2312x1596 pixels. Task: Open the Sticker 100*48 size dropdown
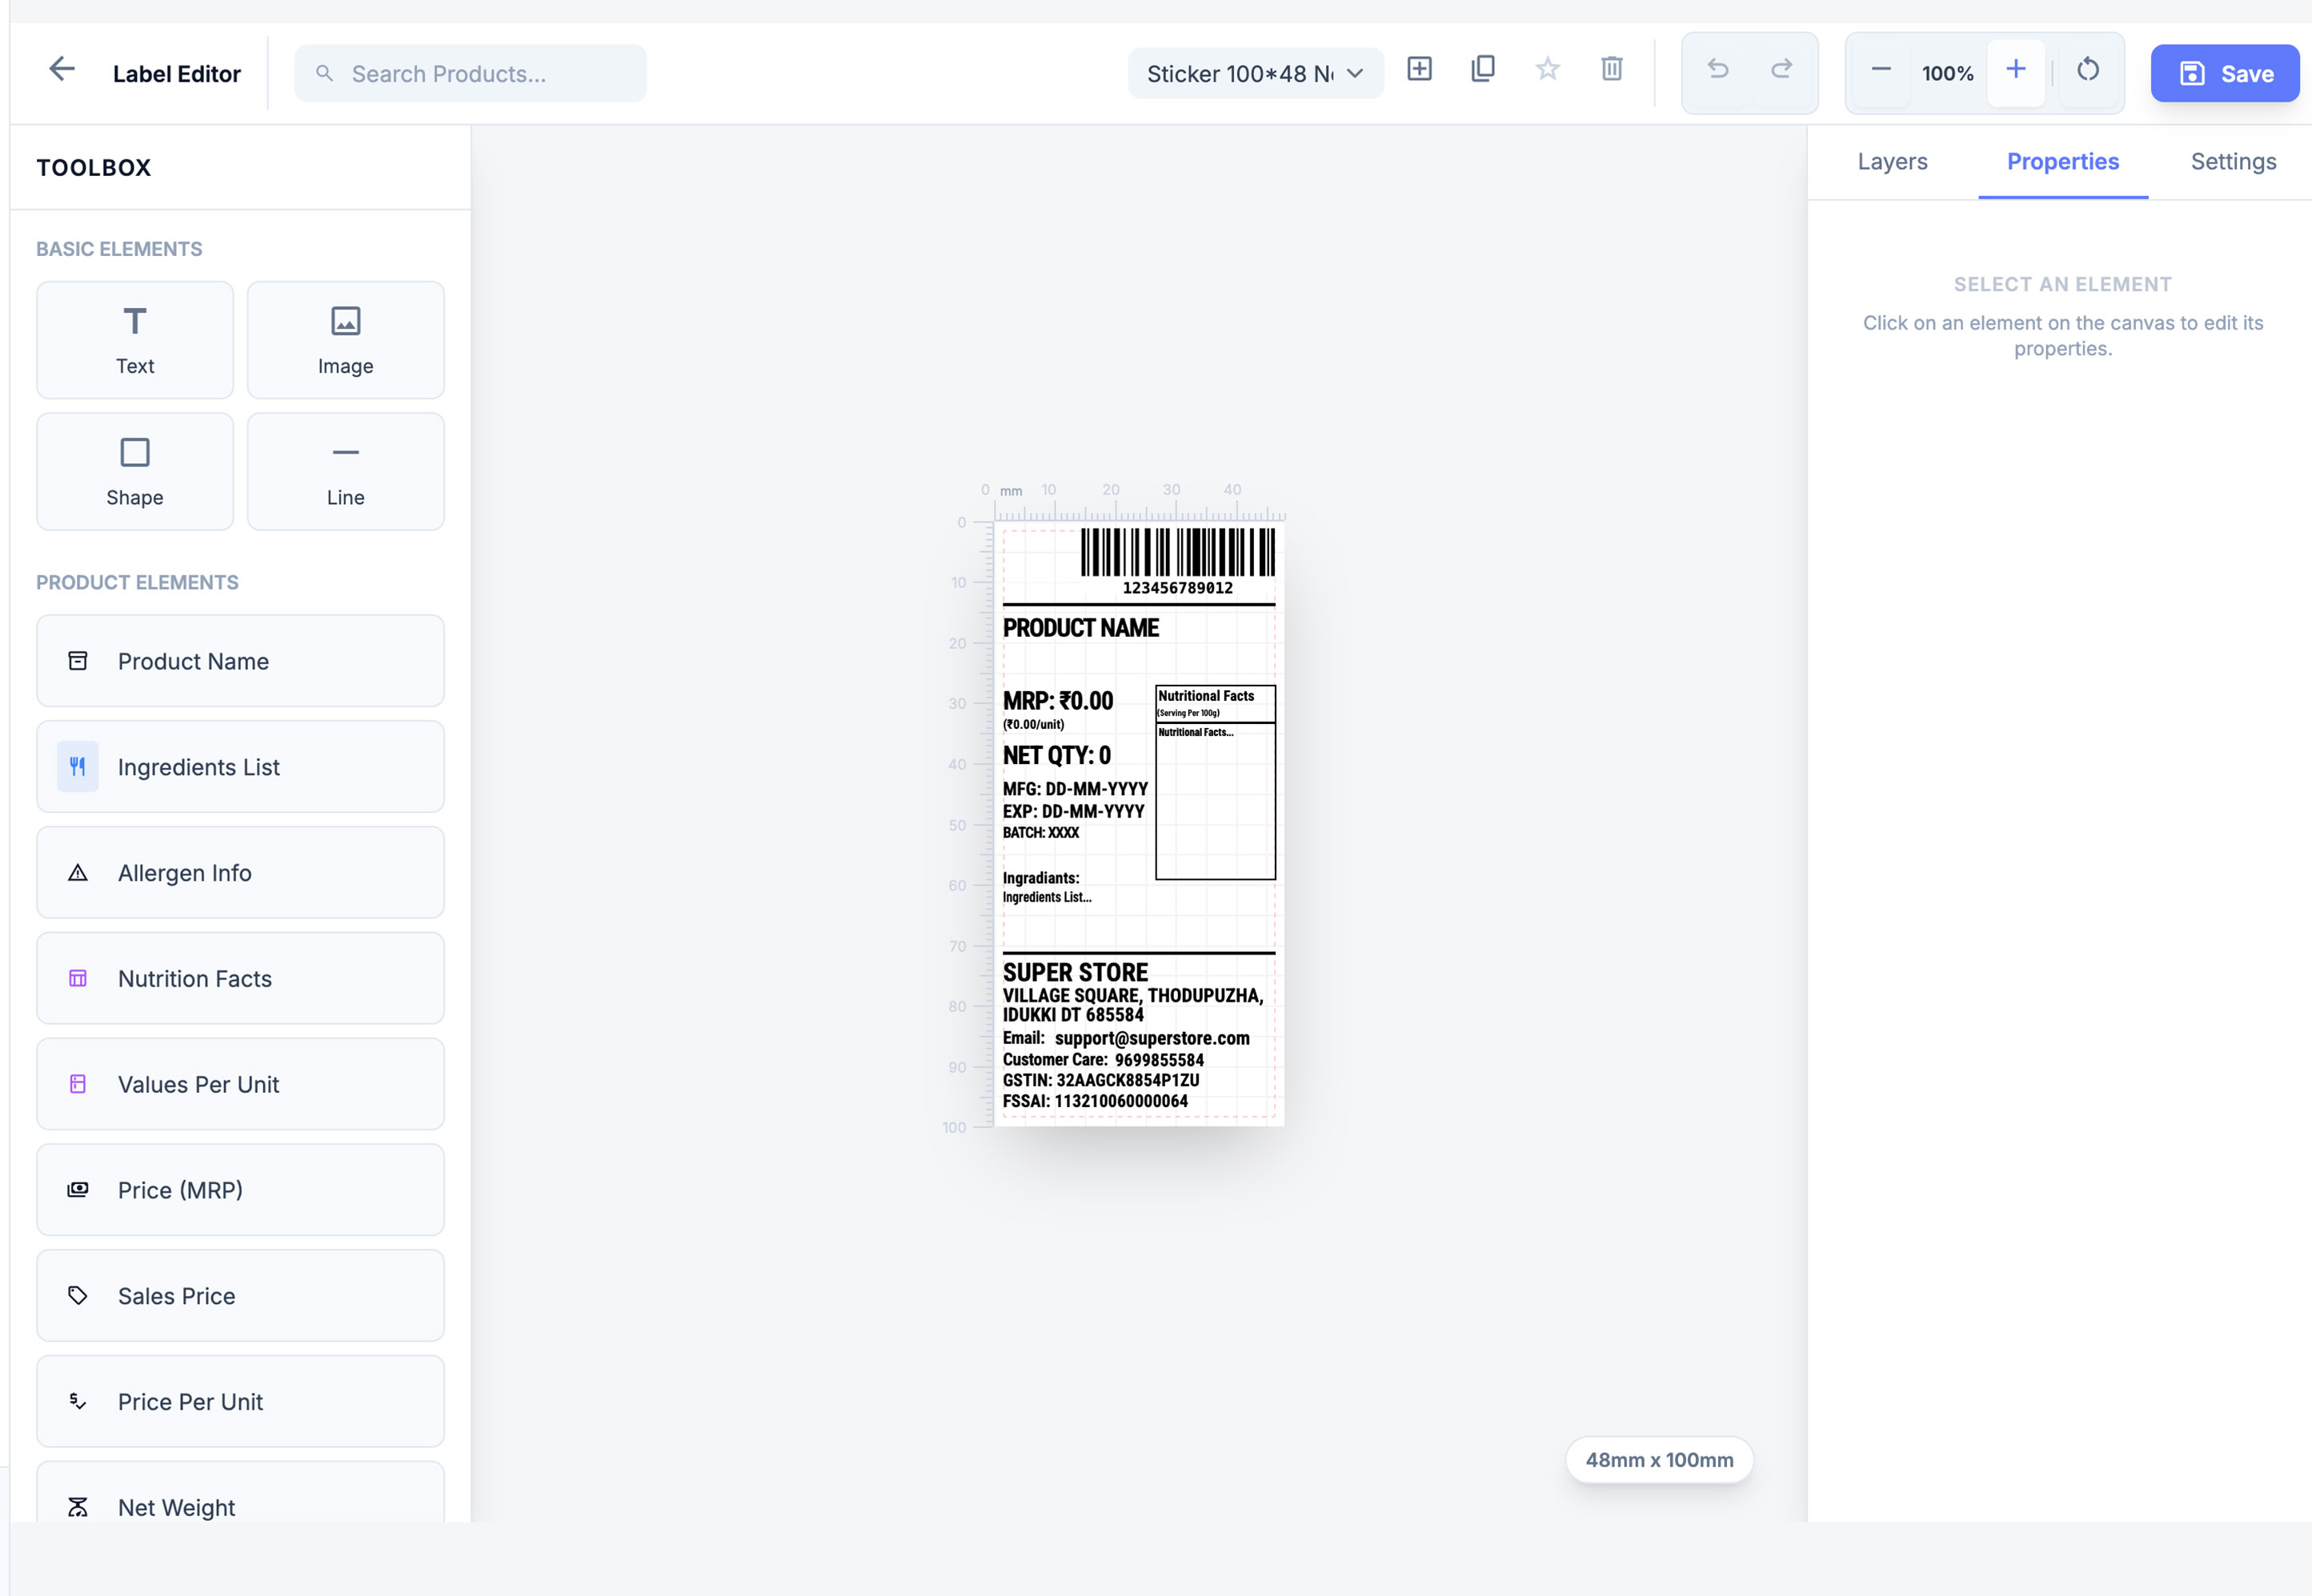[x=1256, y=73]
